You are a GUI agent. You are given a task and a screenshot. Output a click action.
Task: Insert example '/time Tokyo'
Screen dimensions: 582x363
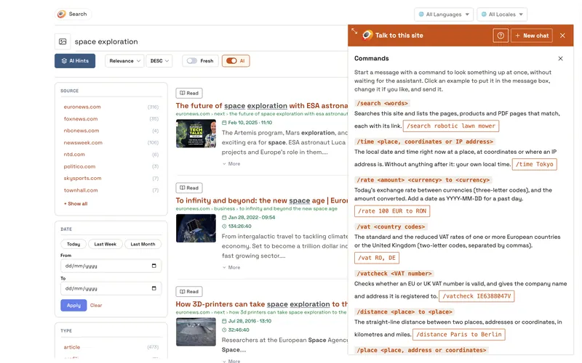(534, 164)
